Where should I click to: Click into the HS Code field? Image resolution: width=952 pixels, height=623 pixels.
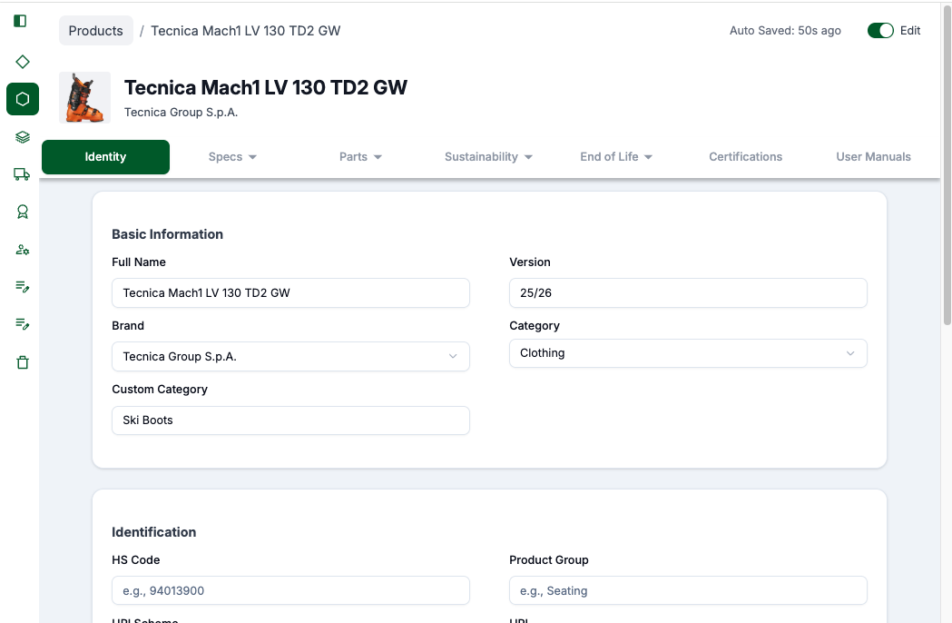pos(290,590)
